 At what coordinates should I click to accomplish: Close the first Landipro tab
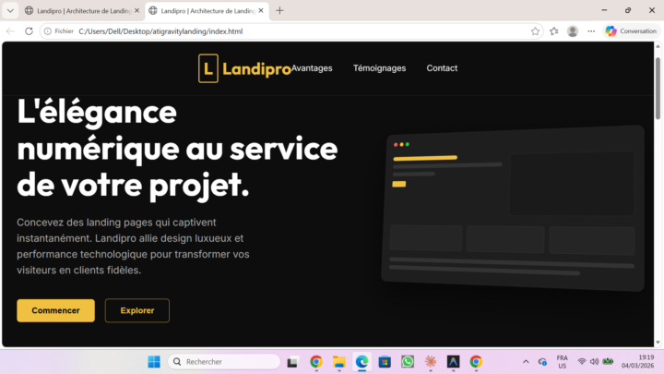click(x=136, y=10)
